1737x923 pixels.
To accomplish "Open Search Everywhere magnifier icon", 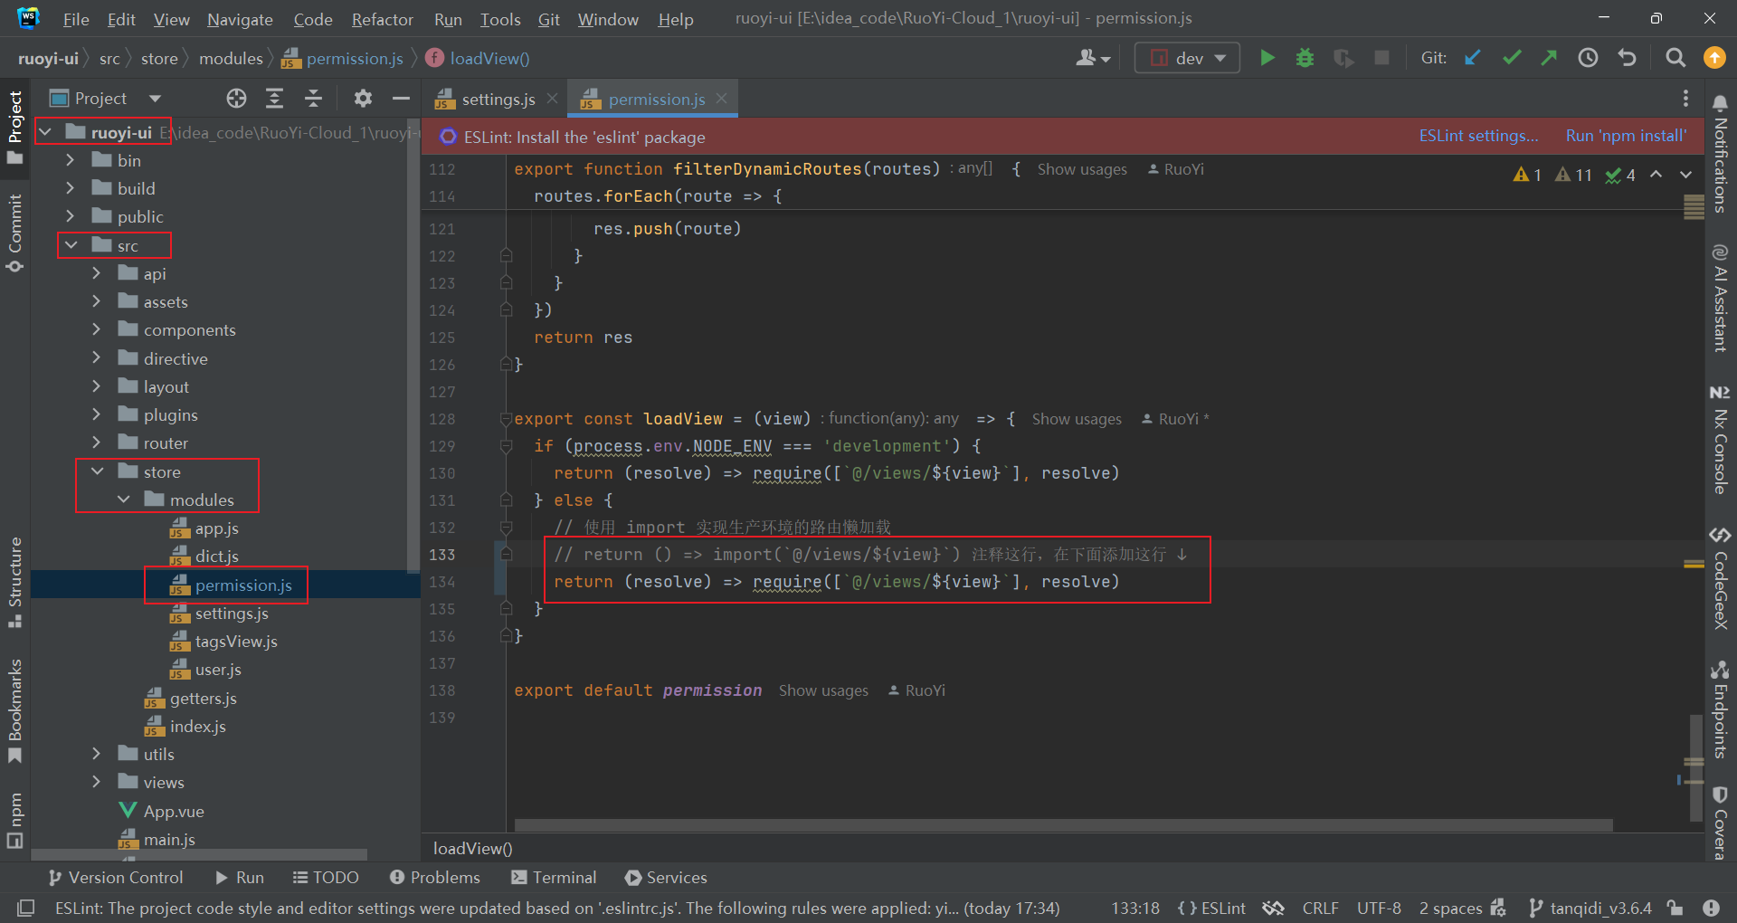I will [1675, 58].
